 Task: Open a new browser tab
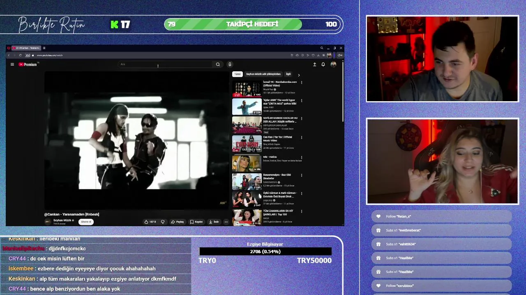point(44,48)
